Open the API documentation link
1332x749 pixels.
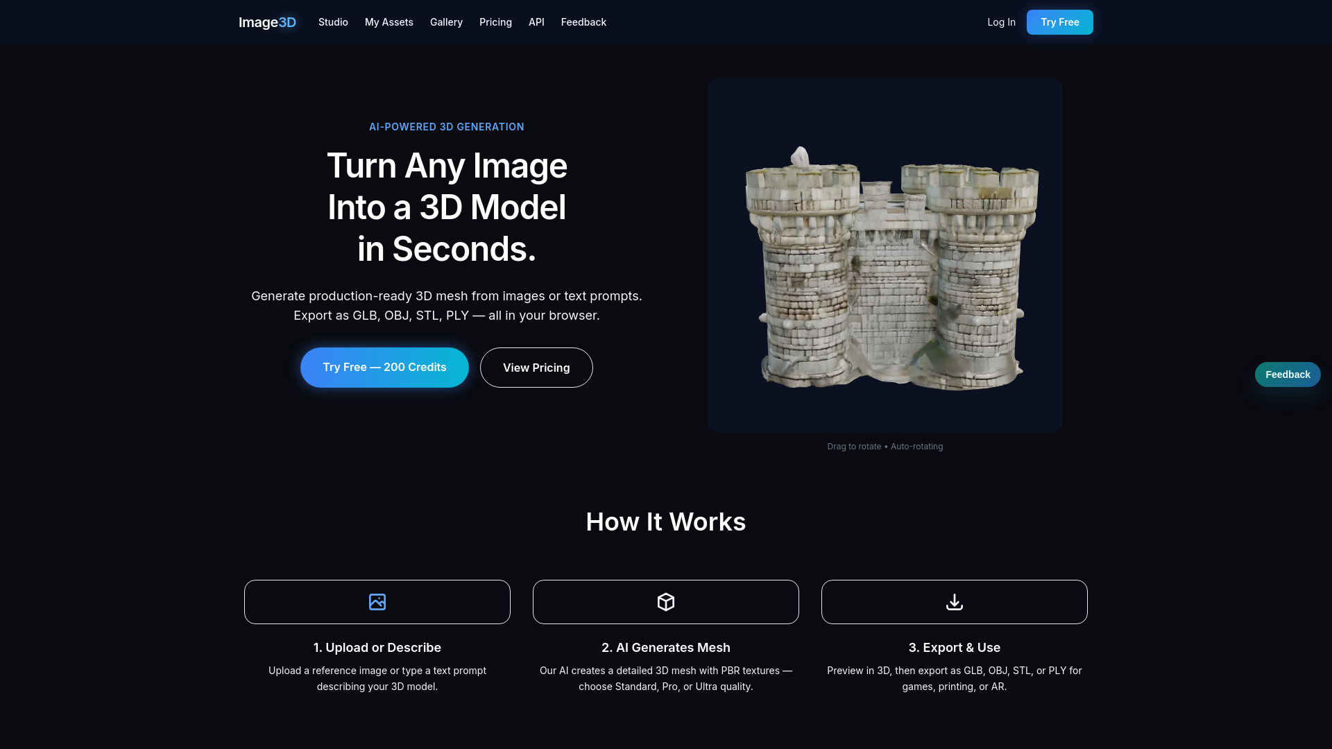click(536, 21)
